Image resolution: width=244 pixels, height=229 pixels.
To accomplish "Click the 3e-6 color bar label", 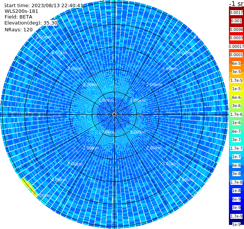I will pyautogui.click(x=236, y=106).
